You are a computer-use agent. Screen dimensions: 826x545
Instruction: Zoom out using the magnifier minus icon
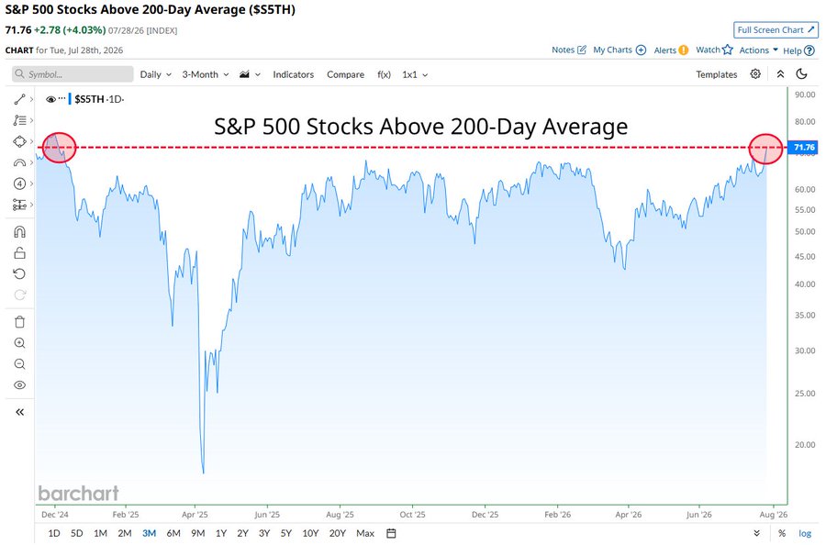(19, 364)
